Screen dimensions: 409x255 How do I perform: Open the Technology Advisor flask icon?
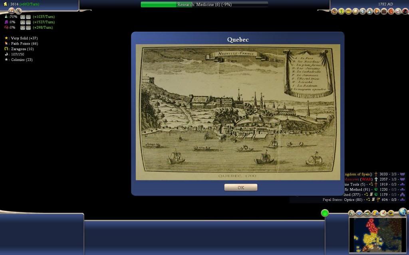point(369,11)
